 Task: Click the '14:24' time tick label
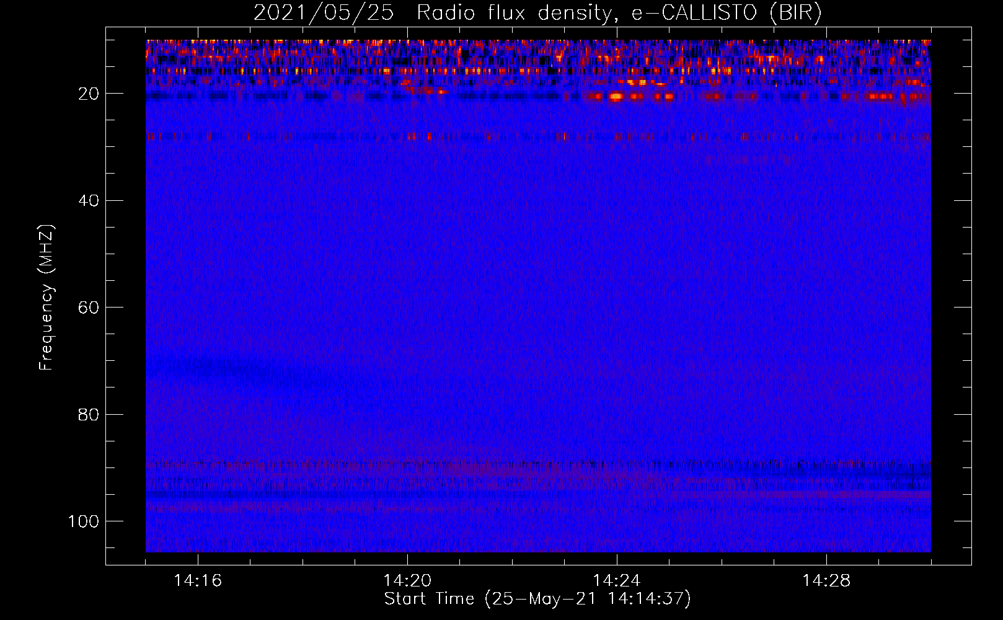(617, 581)
